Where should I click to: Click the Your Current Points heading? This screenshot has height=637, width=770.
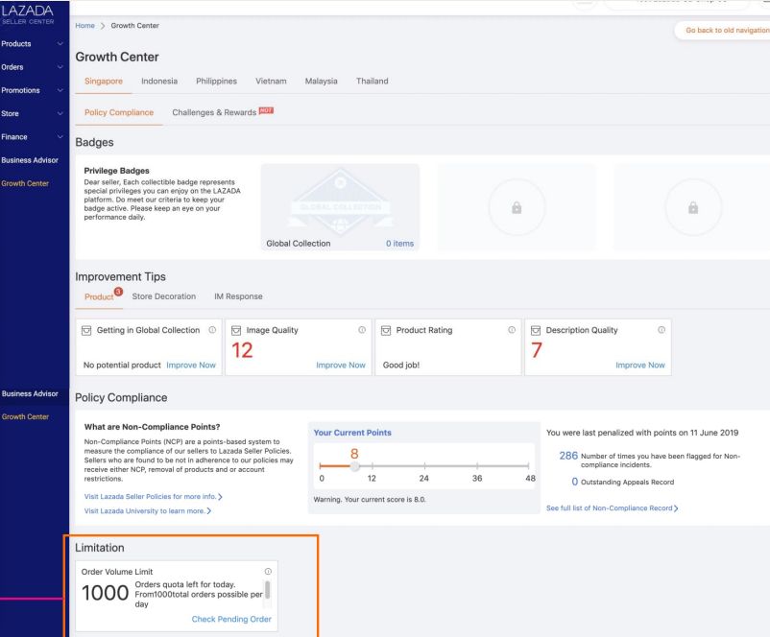click(x=352, y=433)
